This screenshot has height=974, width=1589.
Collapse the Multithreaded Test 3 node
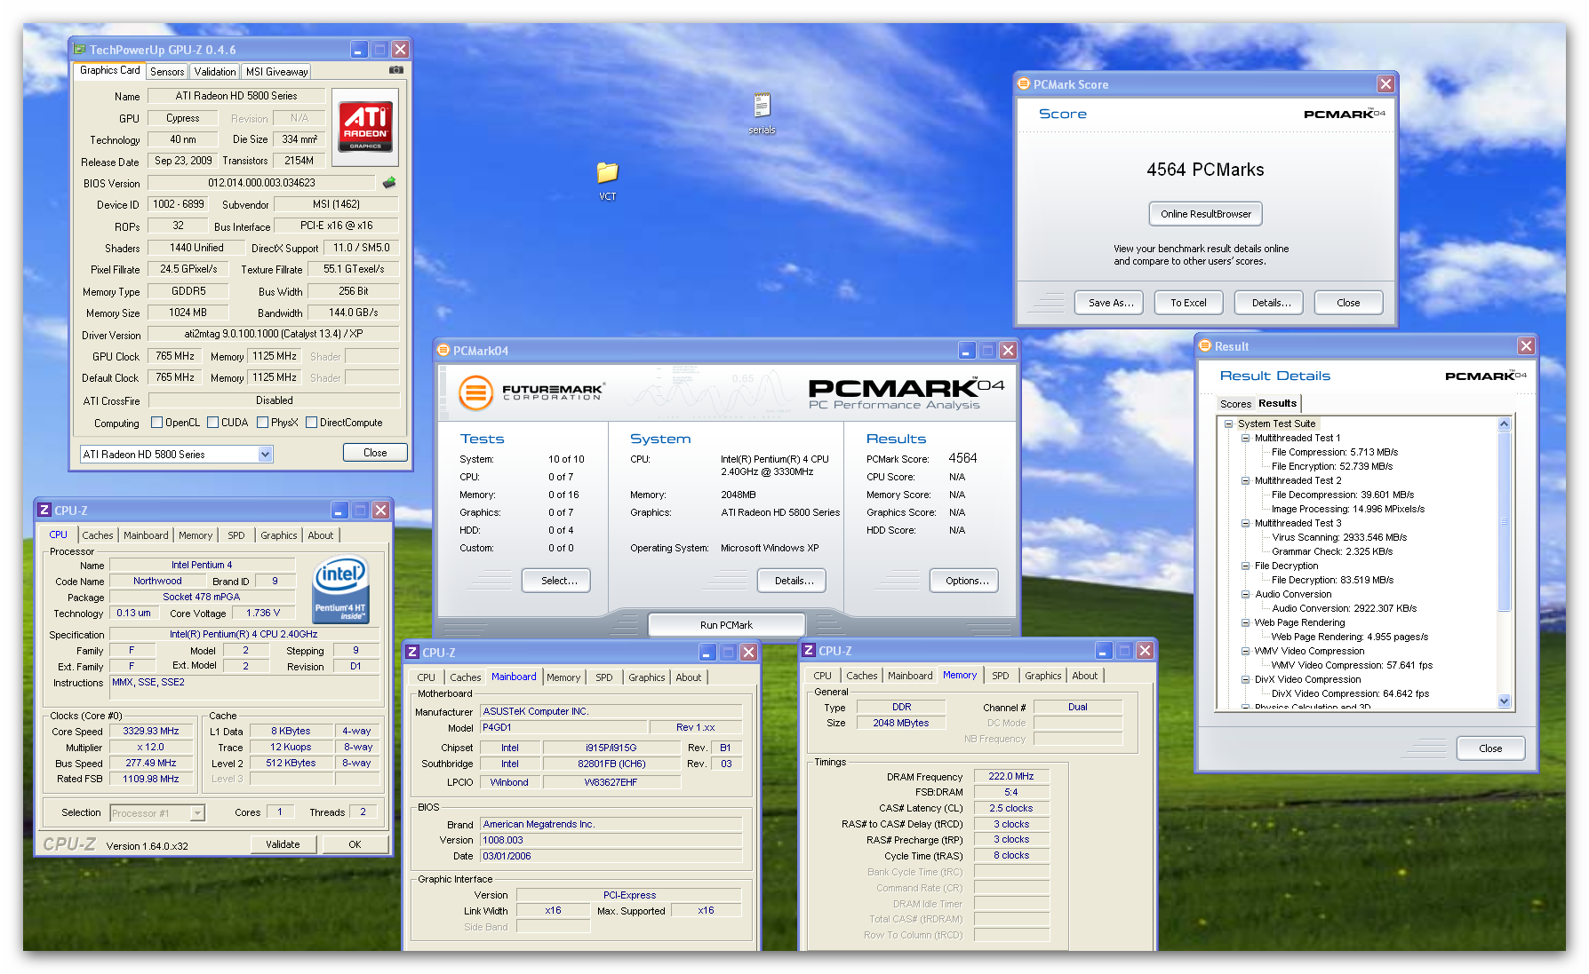1246,523
